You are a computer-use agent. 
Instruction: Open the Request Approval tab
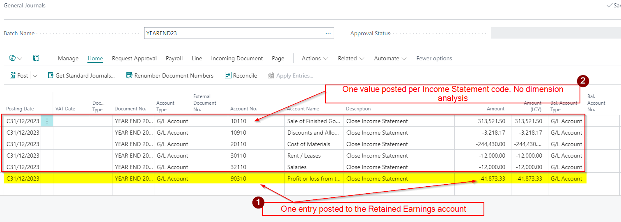[134, 58]
